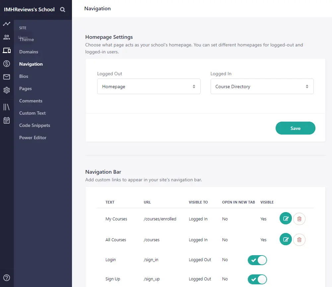This screenshot has width=332, height=287.
Task: Toggle visibility of the Sign Up link
Action: coord(257,279)
